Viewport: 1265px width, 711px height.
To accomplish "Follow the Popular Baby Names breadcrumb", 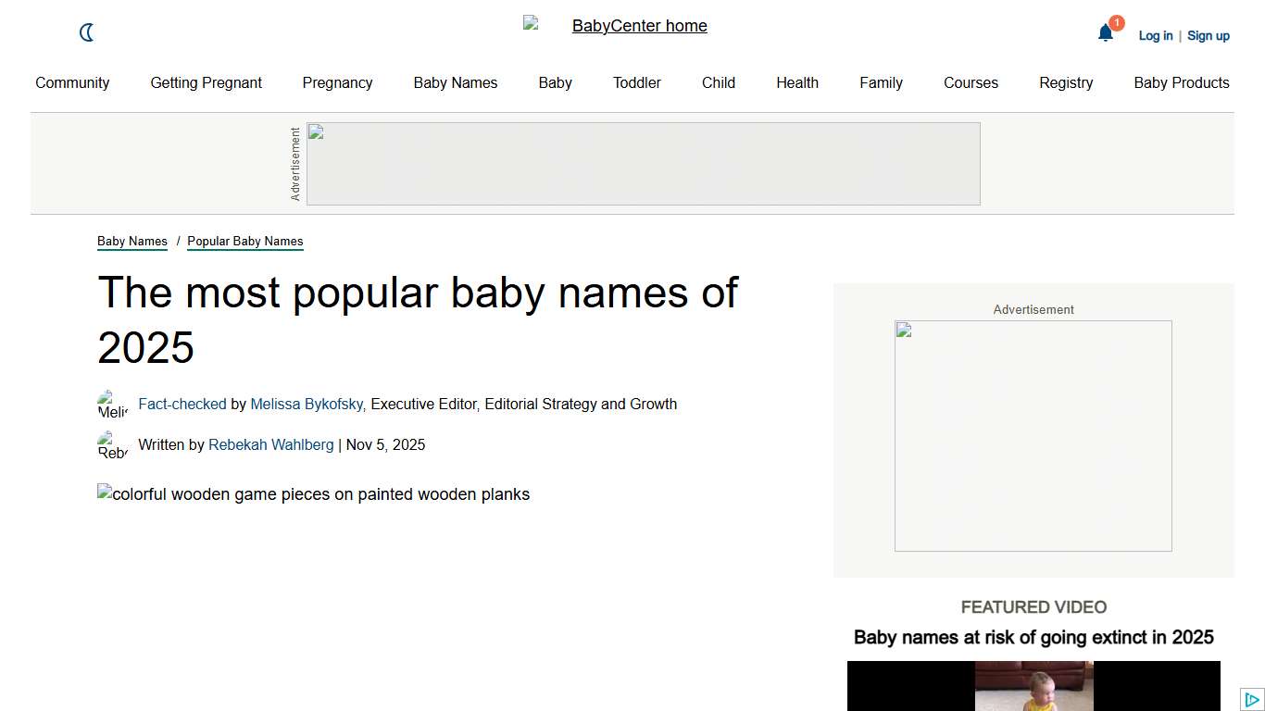I will coord(244,241).
